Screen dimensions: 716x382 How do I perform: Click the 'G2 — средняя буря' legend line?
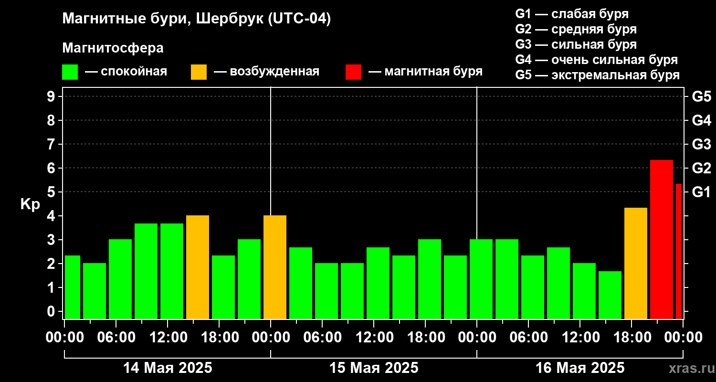pos(576,29)
